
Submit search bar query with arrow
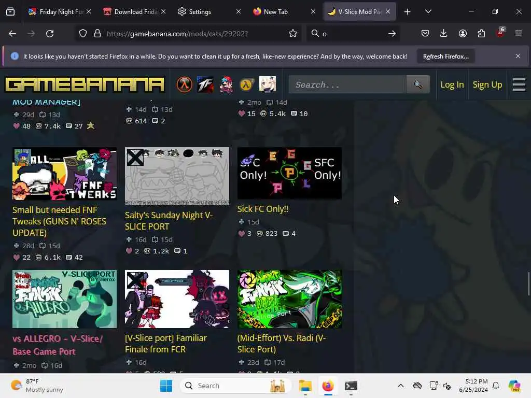click(392, 34)
